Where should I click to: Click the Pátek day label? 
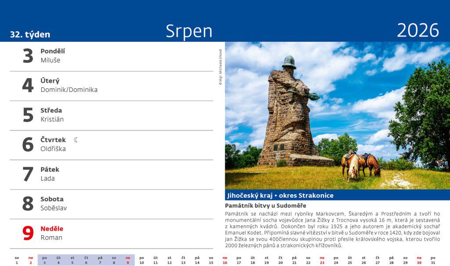coord(50,169)
